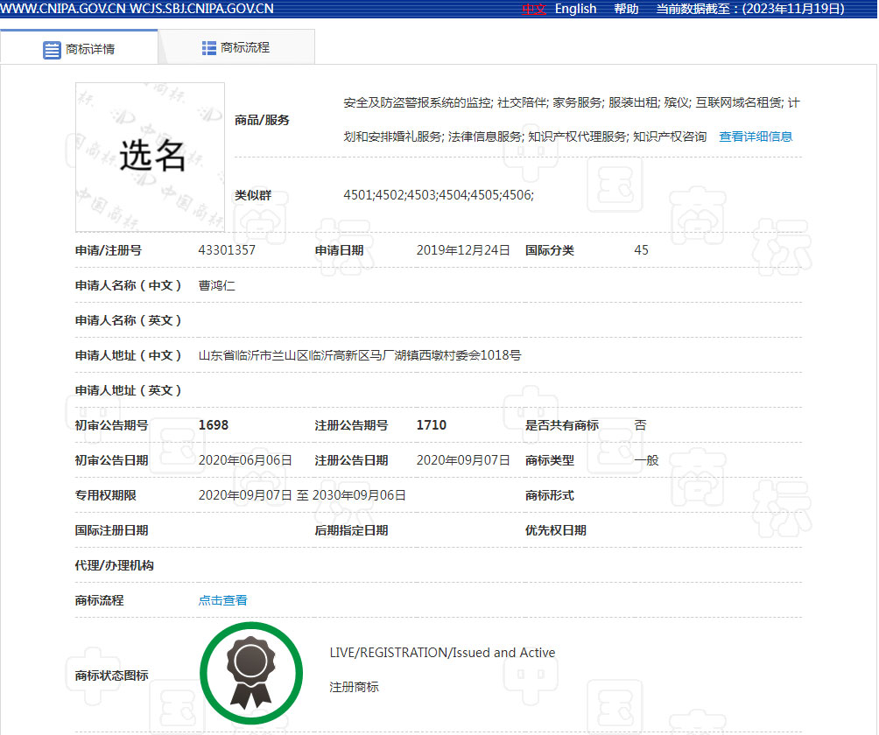This screenshot has height=735, width=879.
Task: Click the 后期指定日期 label
Action: 351,530
